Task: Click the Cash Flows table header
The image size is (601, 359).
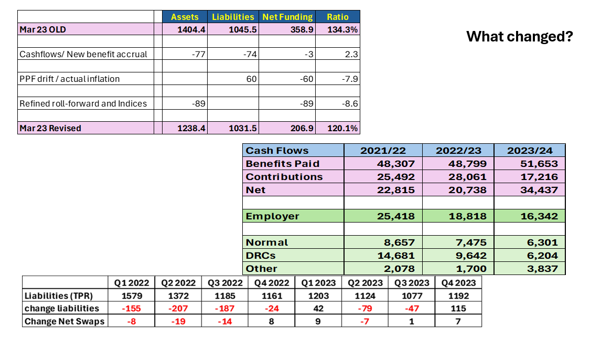Action: tap(277, 151)
